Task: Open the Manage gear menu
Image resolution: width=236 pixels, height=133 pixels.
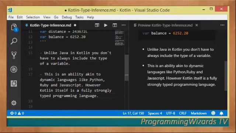Action: tap(14, 103)
